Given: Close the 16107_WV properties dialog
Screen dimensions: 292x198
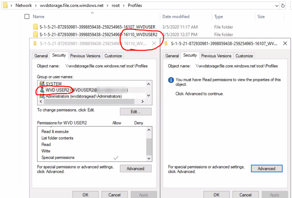Looking at the screenshot, I should pos(285,44).
